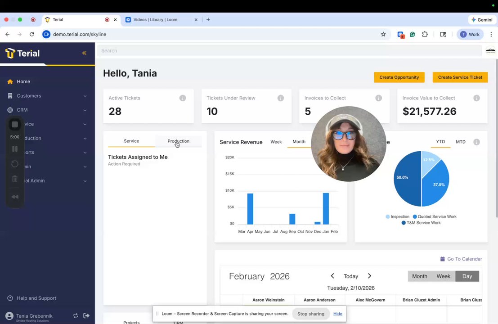Go to next day with calendar right chevron

click(x=369, y=276)
